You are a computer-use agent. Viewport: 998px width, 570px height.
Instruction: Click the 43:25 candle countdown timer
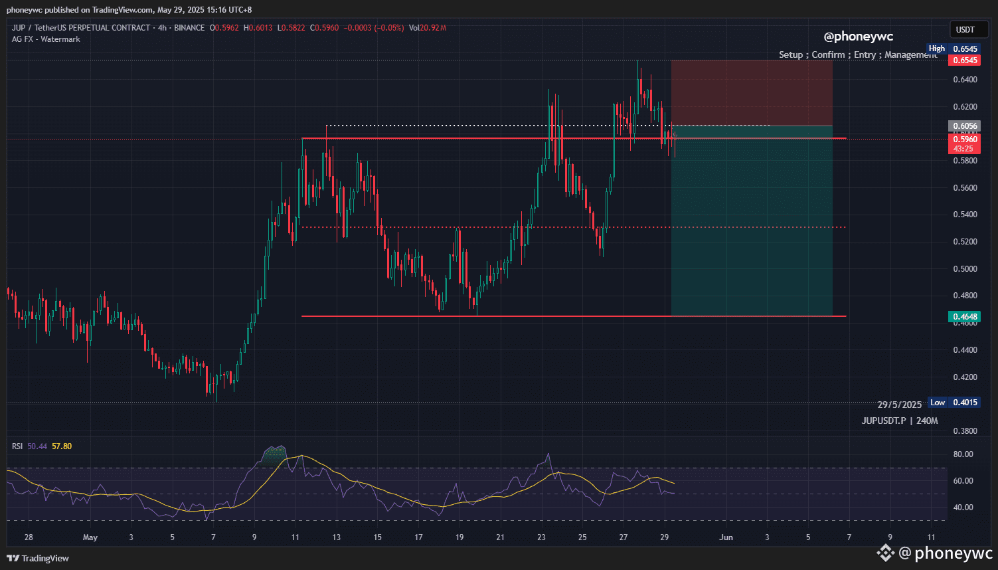click(x=963, y=149)
